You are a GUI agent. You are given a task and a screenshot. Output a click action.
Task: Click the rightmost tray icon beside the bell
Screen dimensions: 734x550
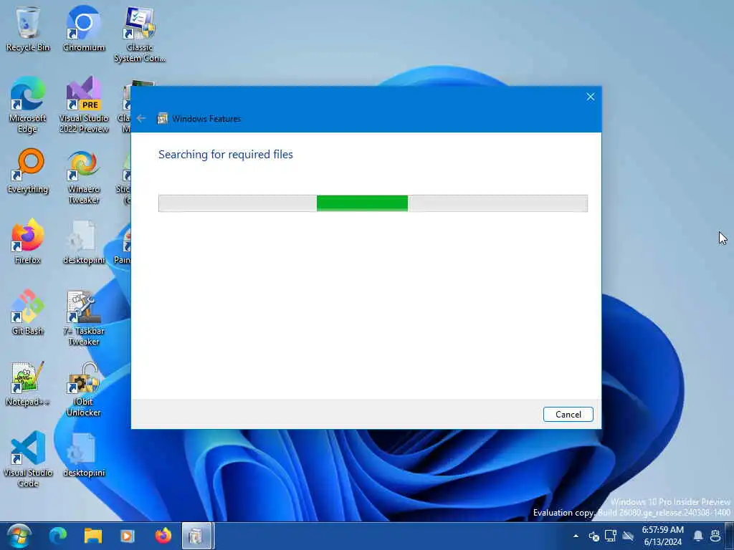tap(715, 536)
